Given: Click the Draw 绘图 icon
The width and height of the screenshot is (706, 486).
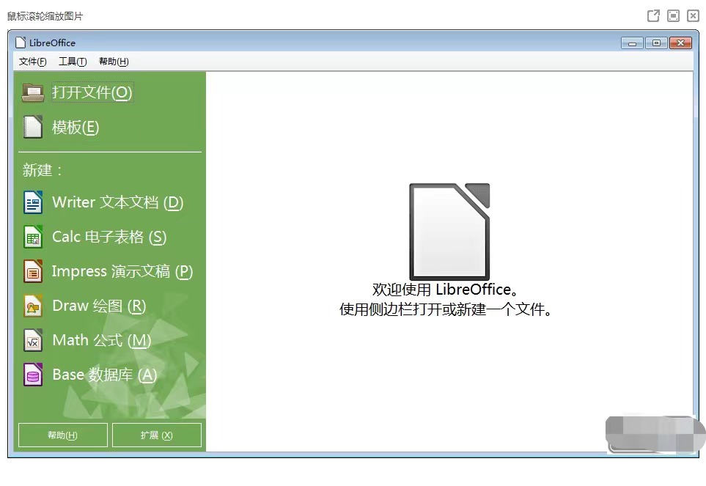Looking at the screenshot, I should [x=33, y=306].
